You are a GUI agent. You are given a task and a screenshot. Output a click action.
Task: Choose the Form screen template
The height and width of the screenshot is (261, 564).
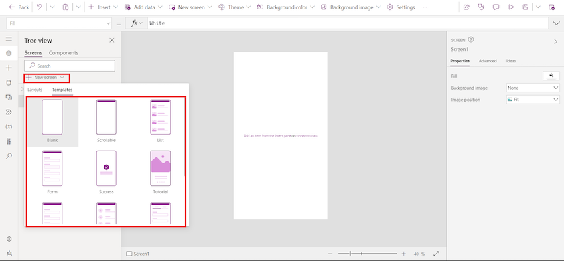(x=52, y=173)
